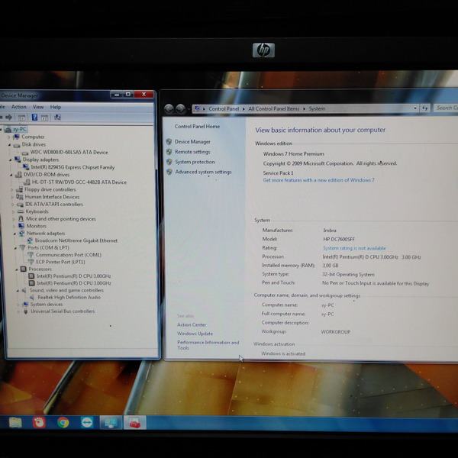Collapse the Display adapters node
The height and width of the screenshot is (458, 458).
[10, 160]
